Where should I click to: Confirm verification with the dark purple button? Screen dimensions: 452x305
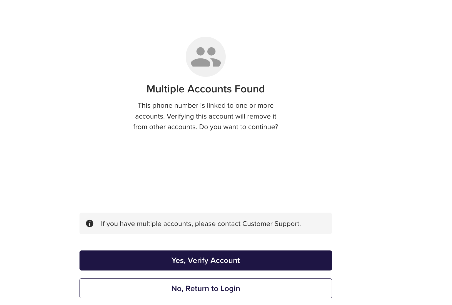click(x=205, y=260)
